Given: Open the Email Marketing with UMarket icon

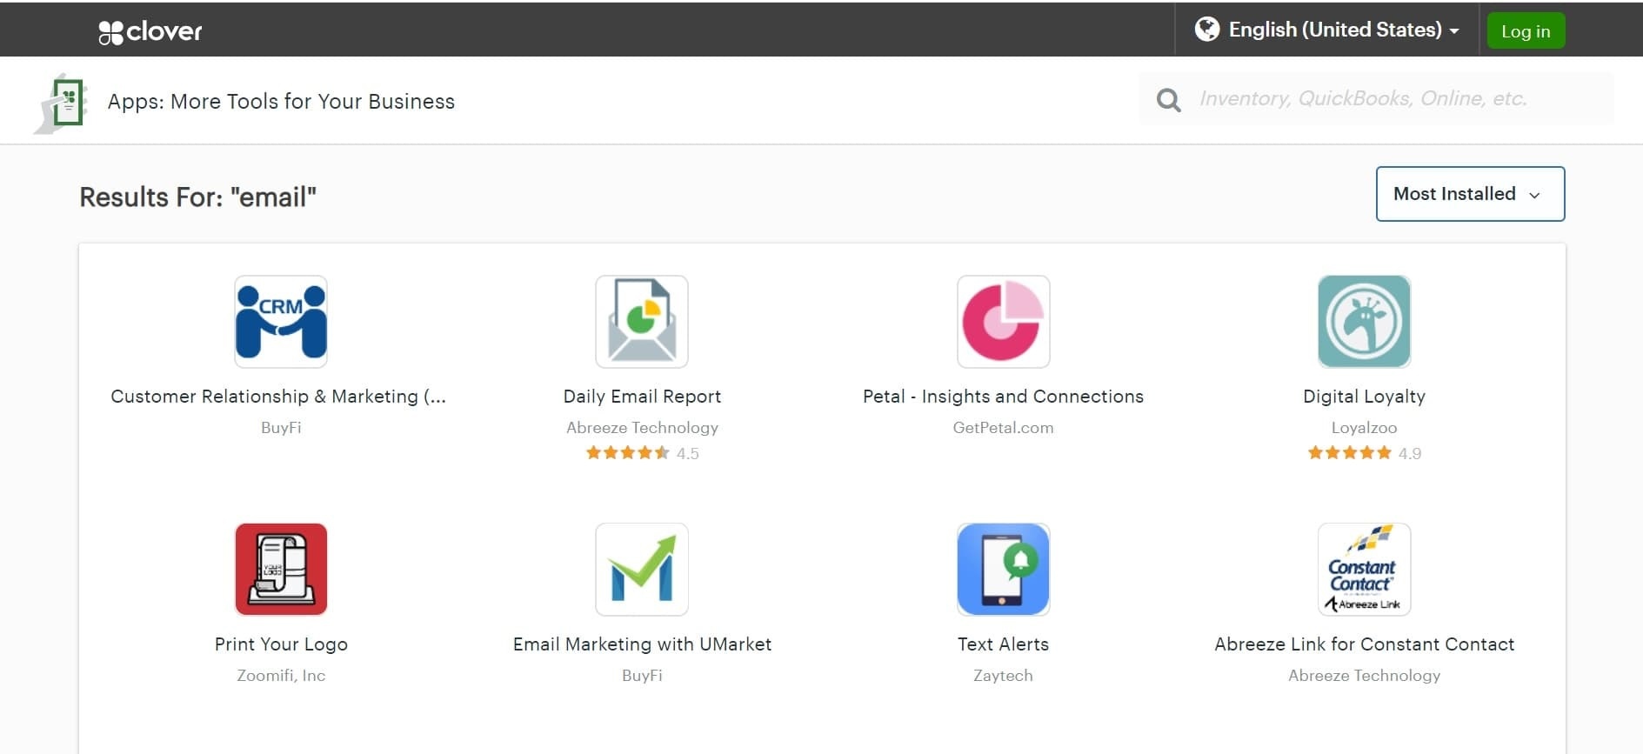Looking at the screenshot, I should [642, 570].
